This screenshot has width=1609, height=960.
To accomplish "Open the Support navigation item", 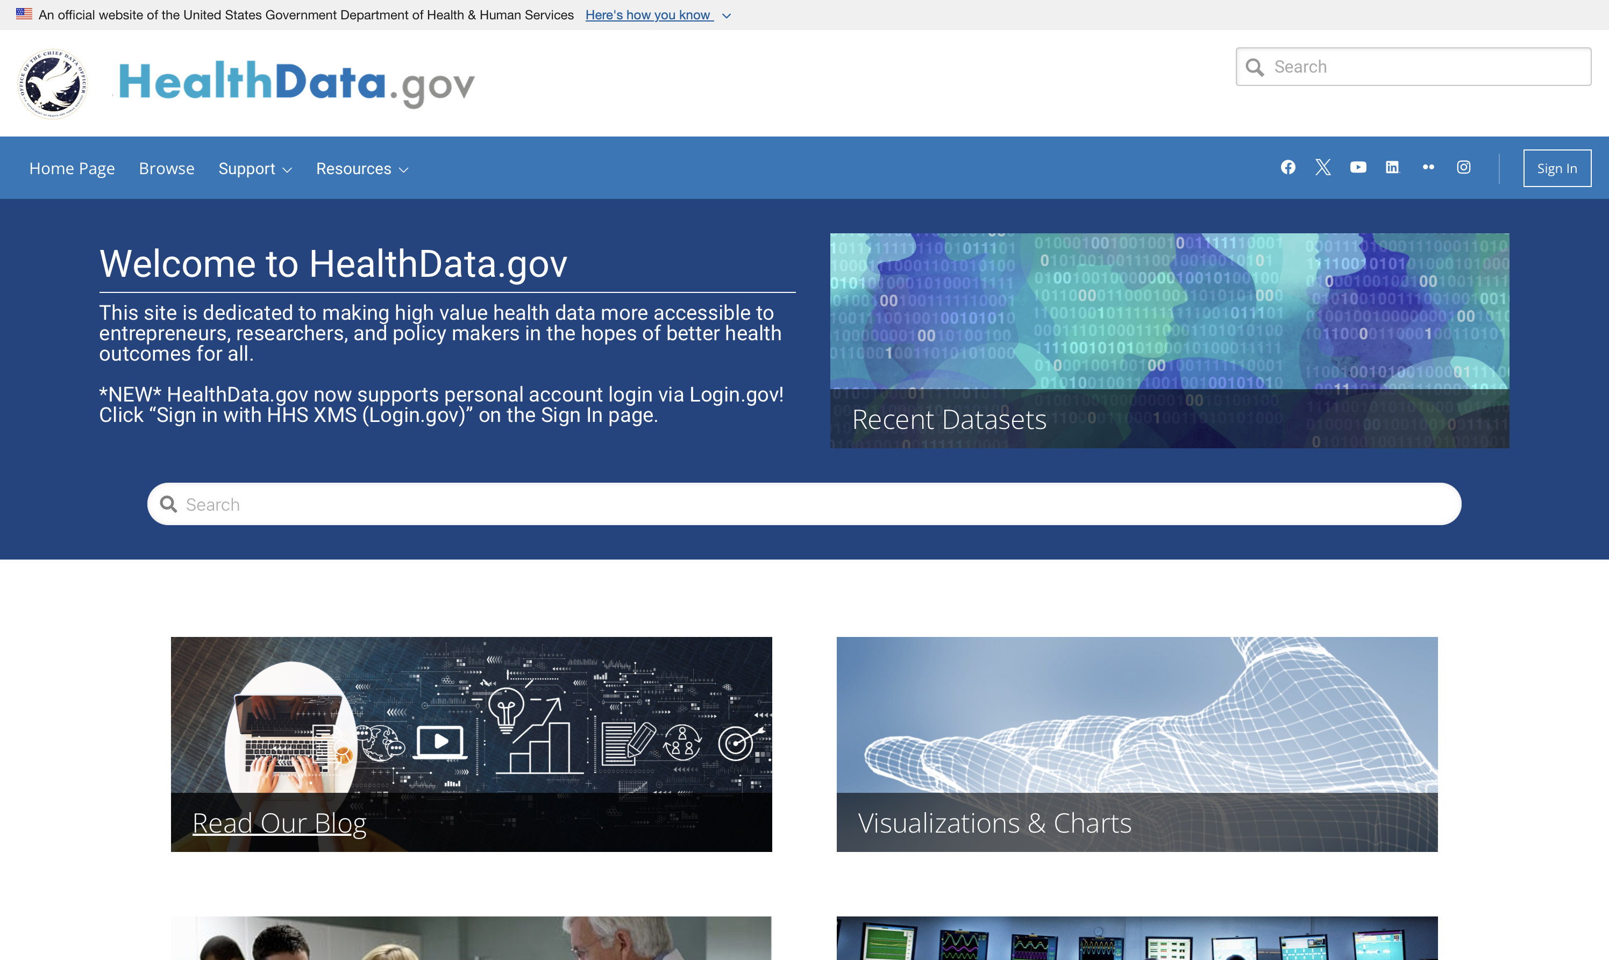I will [x=255, y=168].
